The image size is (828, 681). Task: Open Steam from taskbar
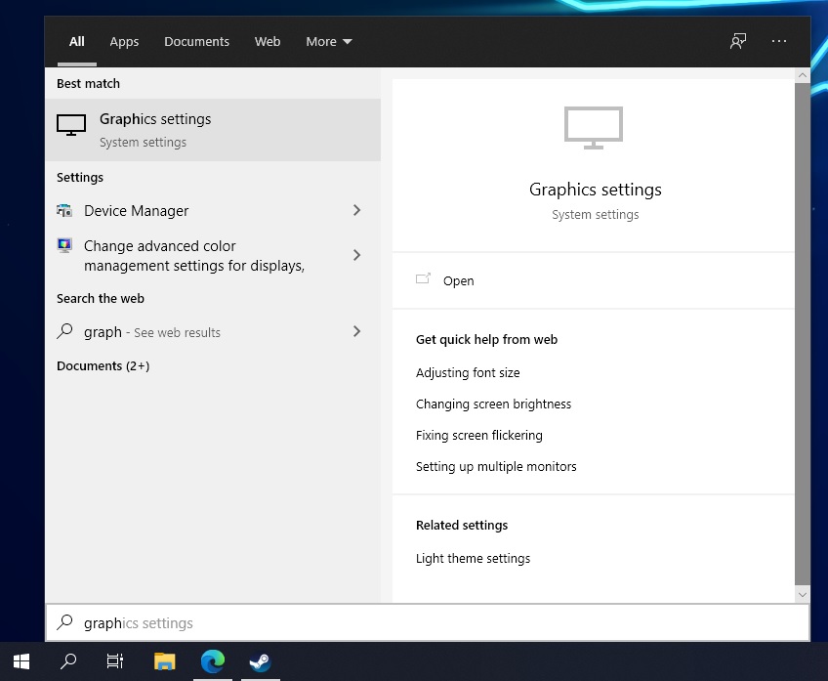tap(260, 661)
